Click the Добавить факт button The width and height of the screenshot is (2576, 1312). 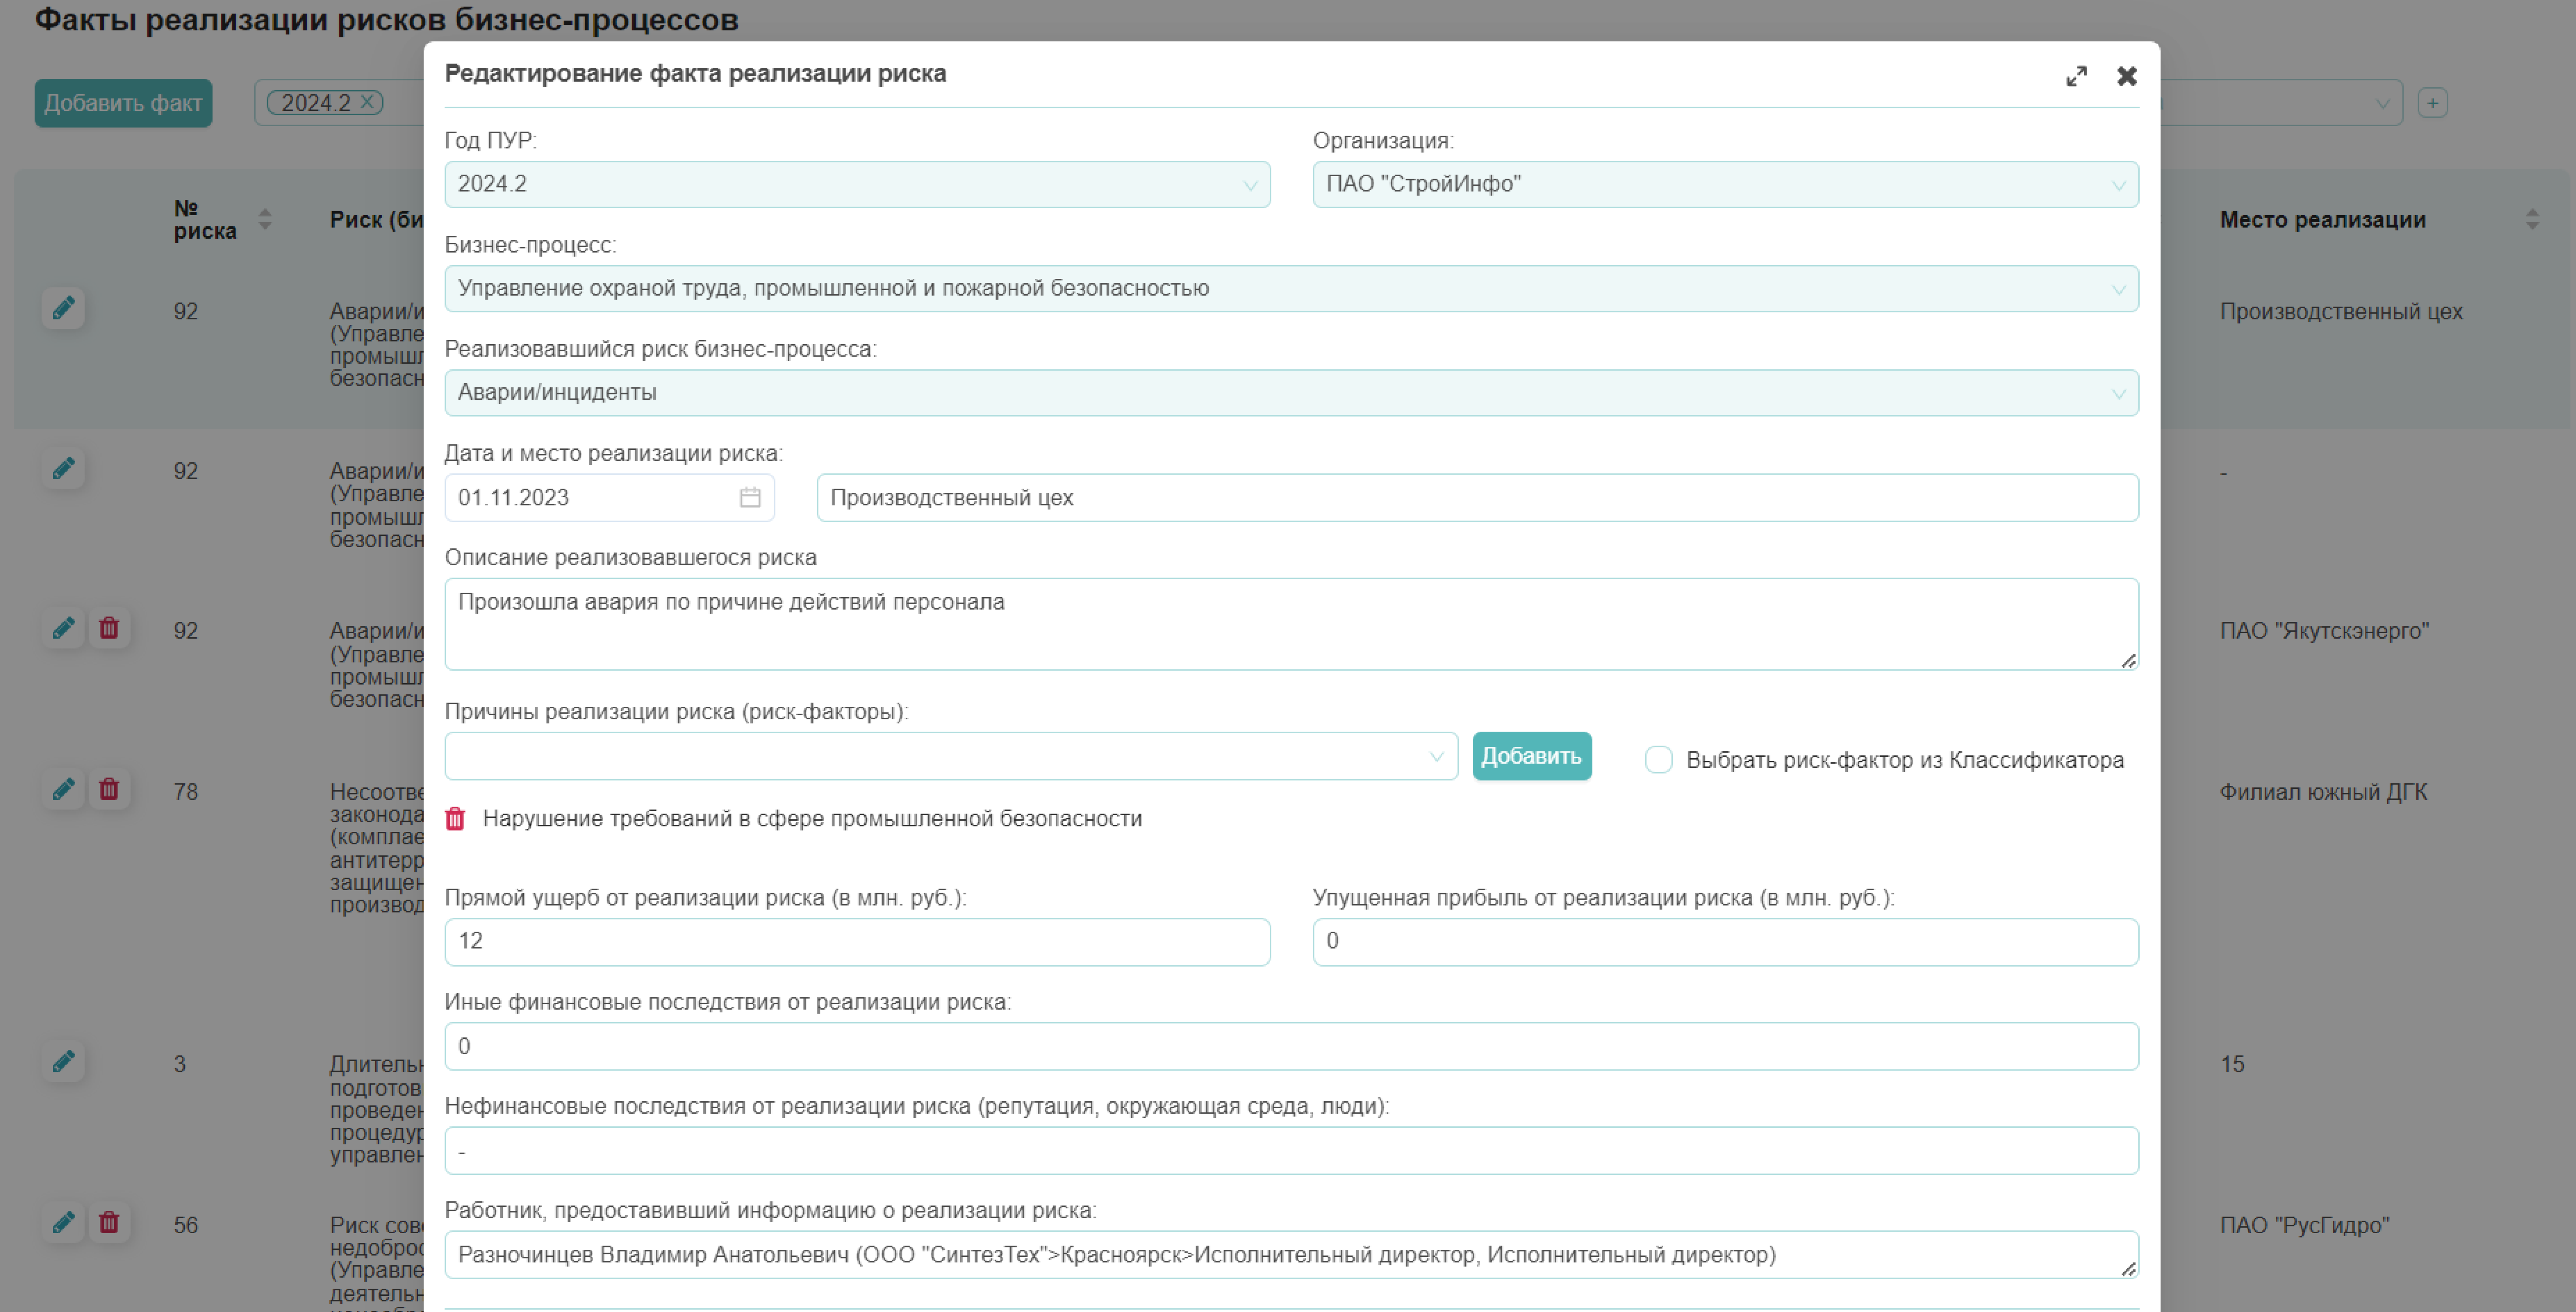pos(123,103)
